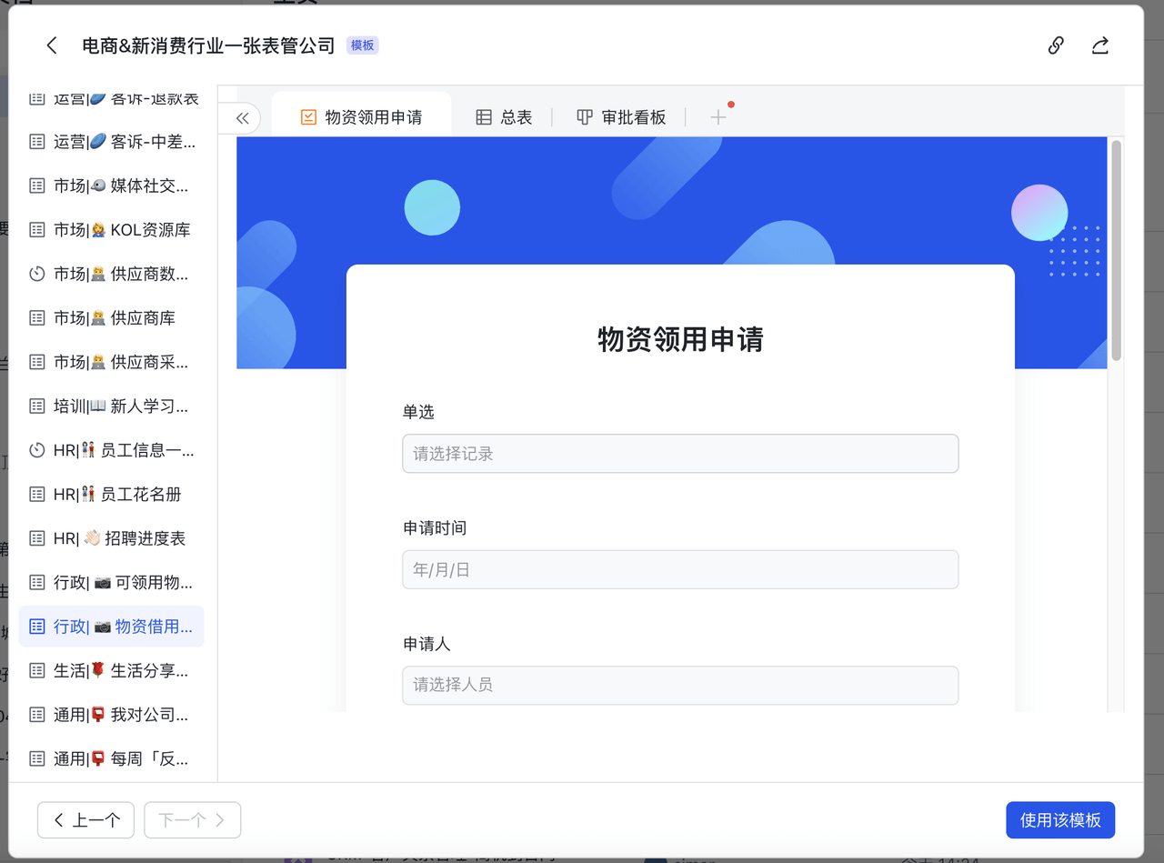
Task: Click the share arrow icon
Action: pos(1100,45)
